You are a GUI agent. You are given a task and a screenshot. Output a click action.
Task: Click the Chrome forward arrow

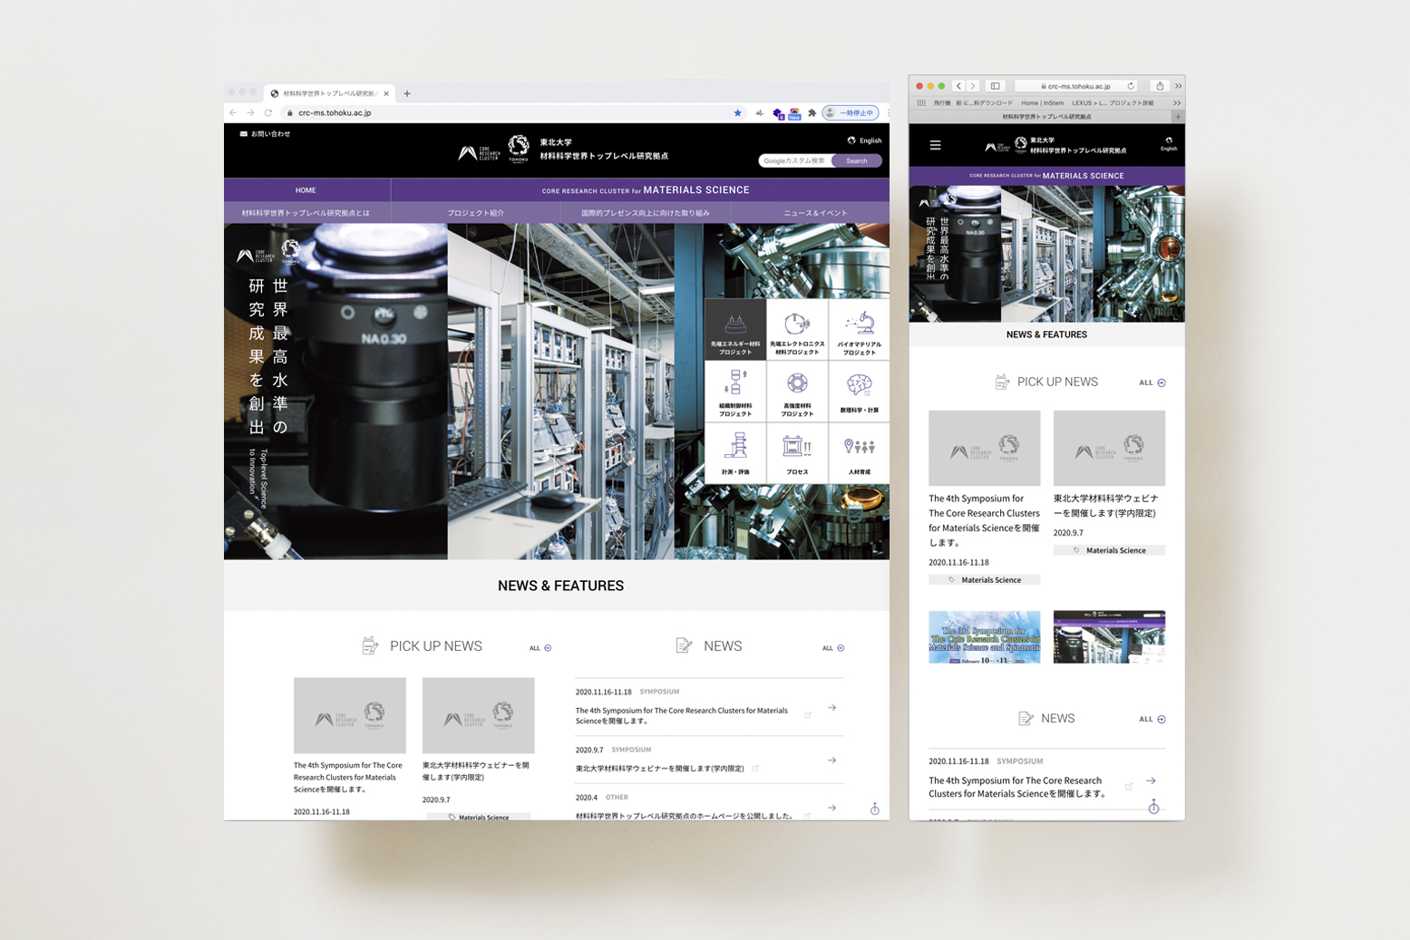[250, 112]
